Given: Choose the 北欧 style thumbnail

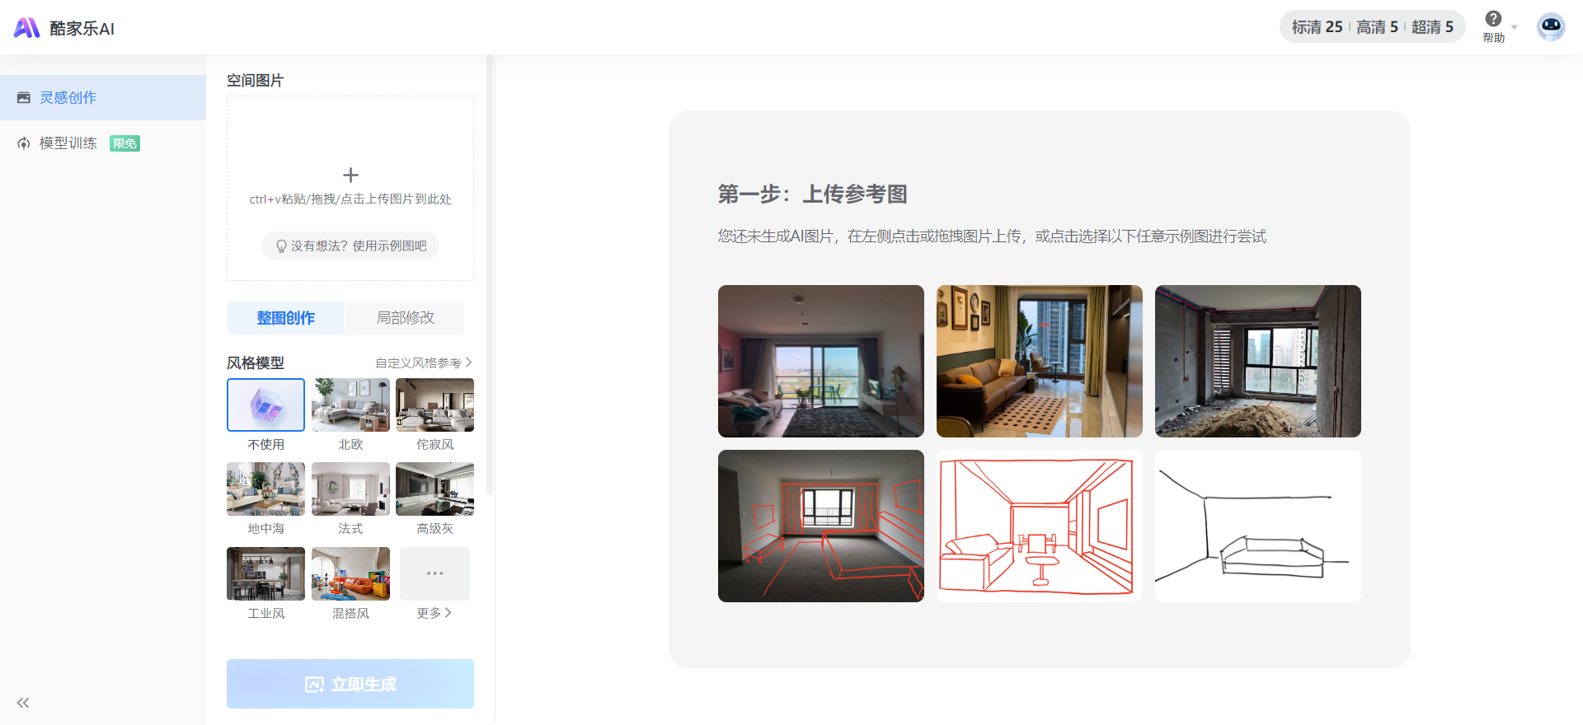Looking at the screenshot, I should (350, 405).
